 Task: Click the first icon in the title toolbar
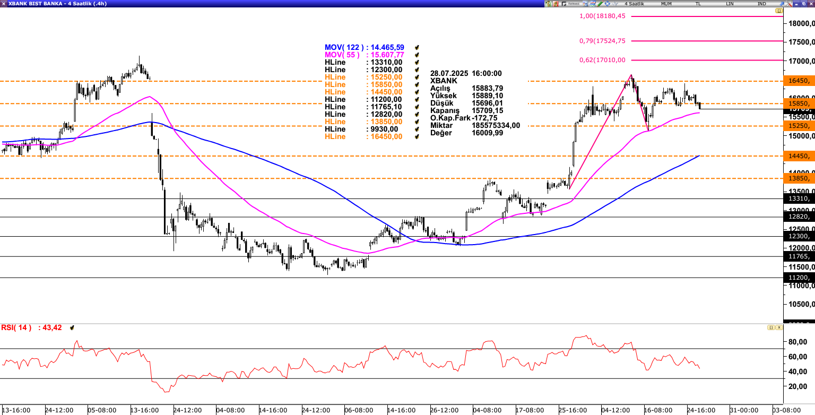tap(548, 4)
